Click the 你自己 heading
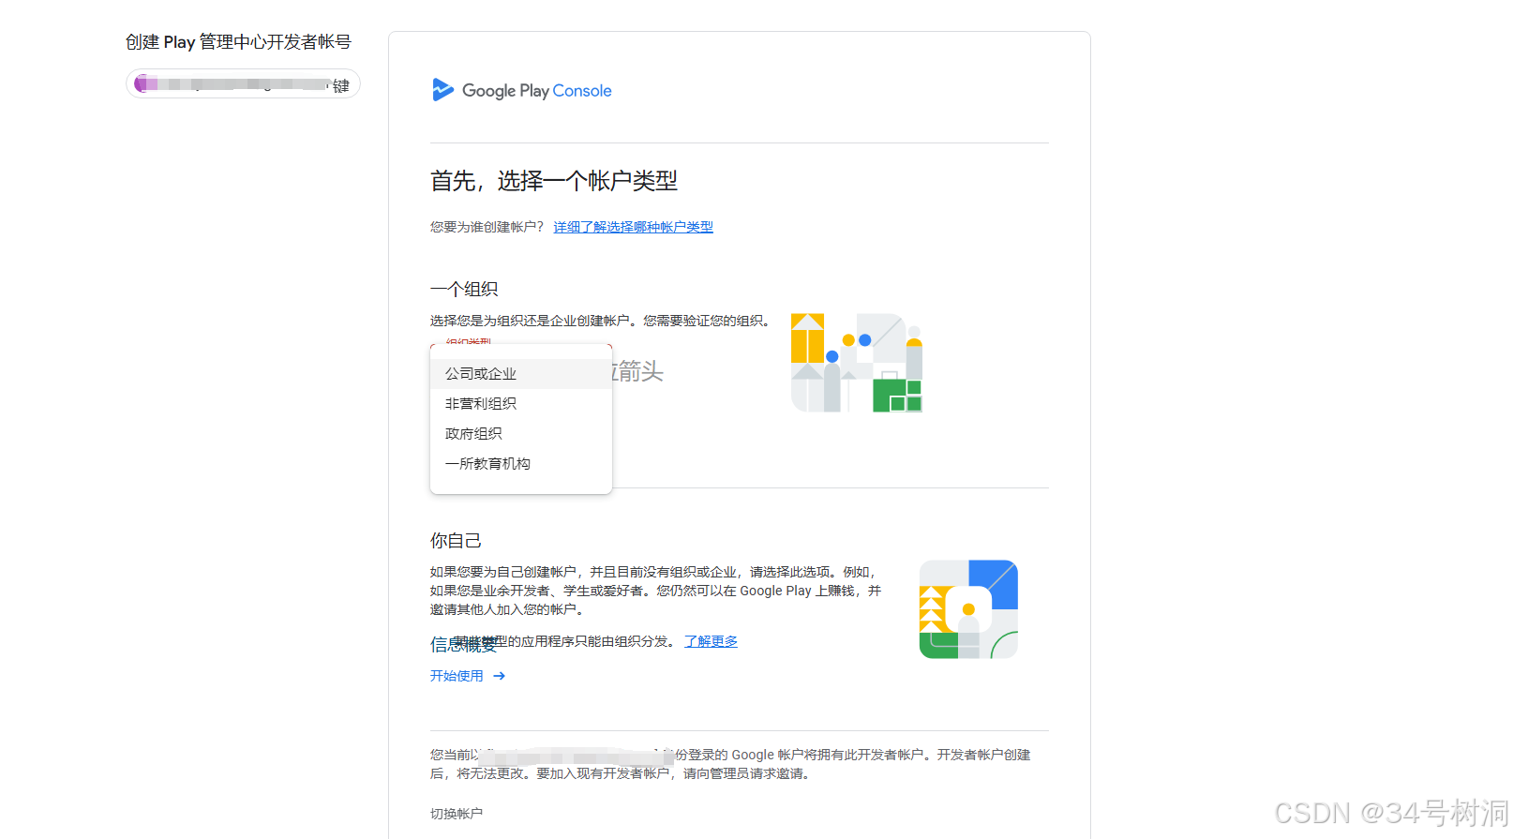 tap(456, 540)
